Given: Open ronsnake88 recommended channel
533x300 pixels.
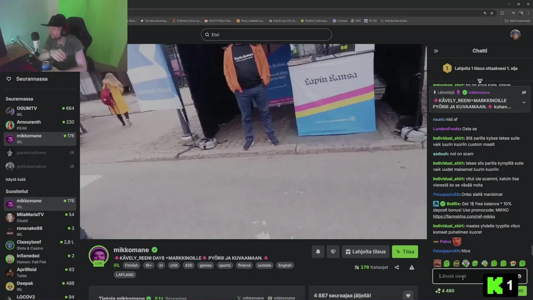Looking at the screenshot, I should (40, 231).
